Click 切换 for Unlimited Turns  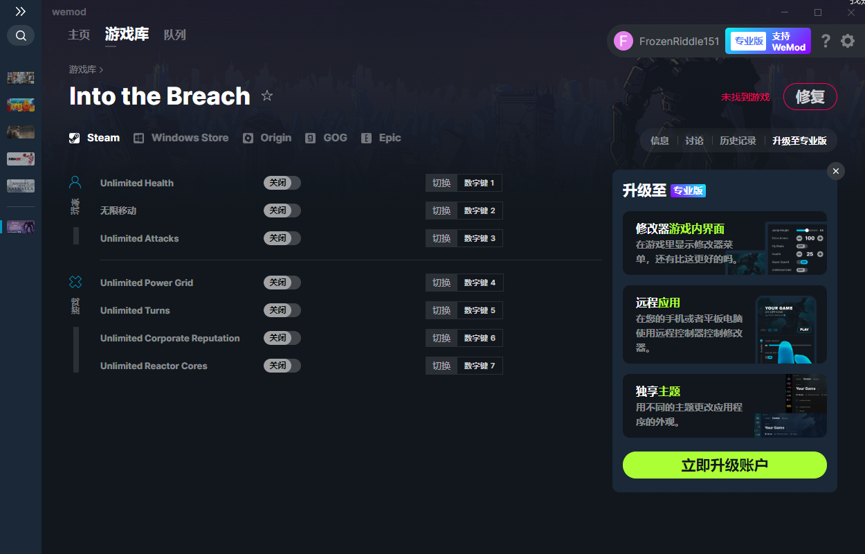[441, 310]
